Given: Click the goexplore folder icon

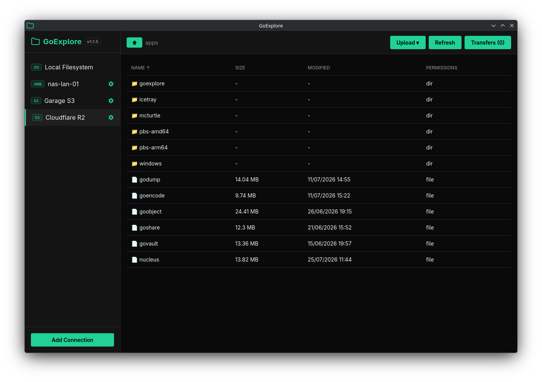Looking at the screenshot, I should click(x=134, y=83).
